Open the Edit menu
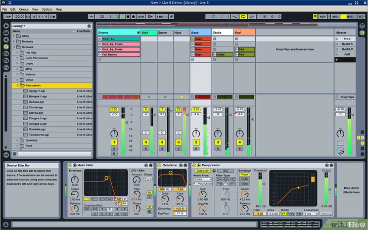 pyautogui.click(x=13, y=10)
